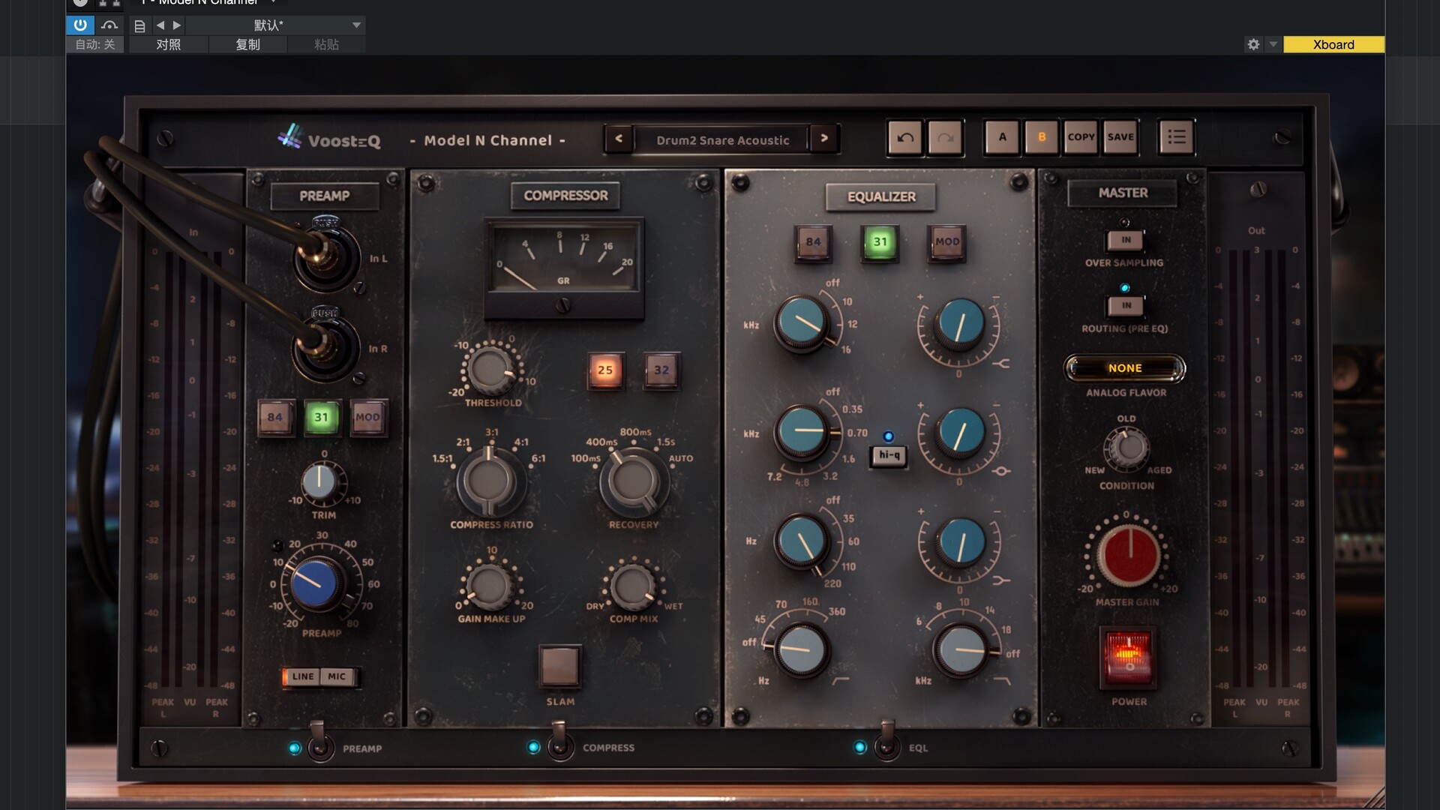
Task: Click the 自动: 关 automation button
Action: [95, 44]
